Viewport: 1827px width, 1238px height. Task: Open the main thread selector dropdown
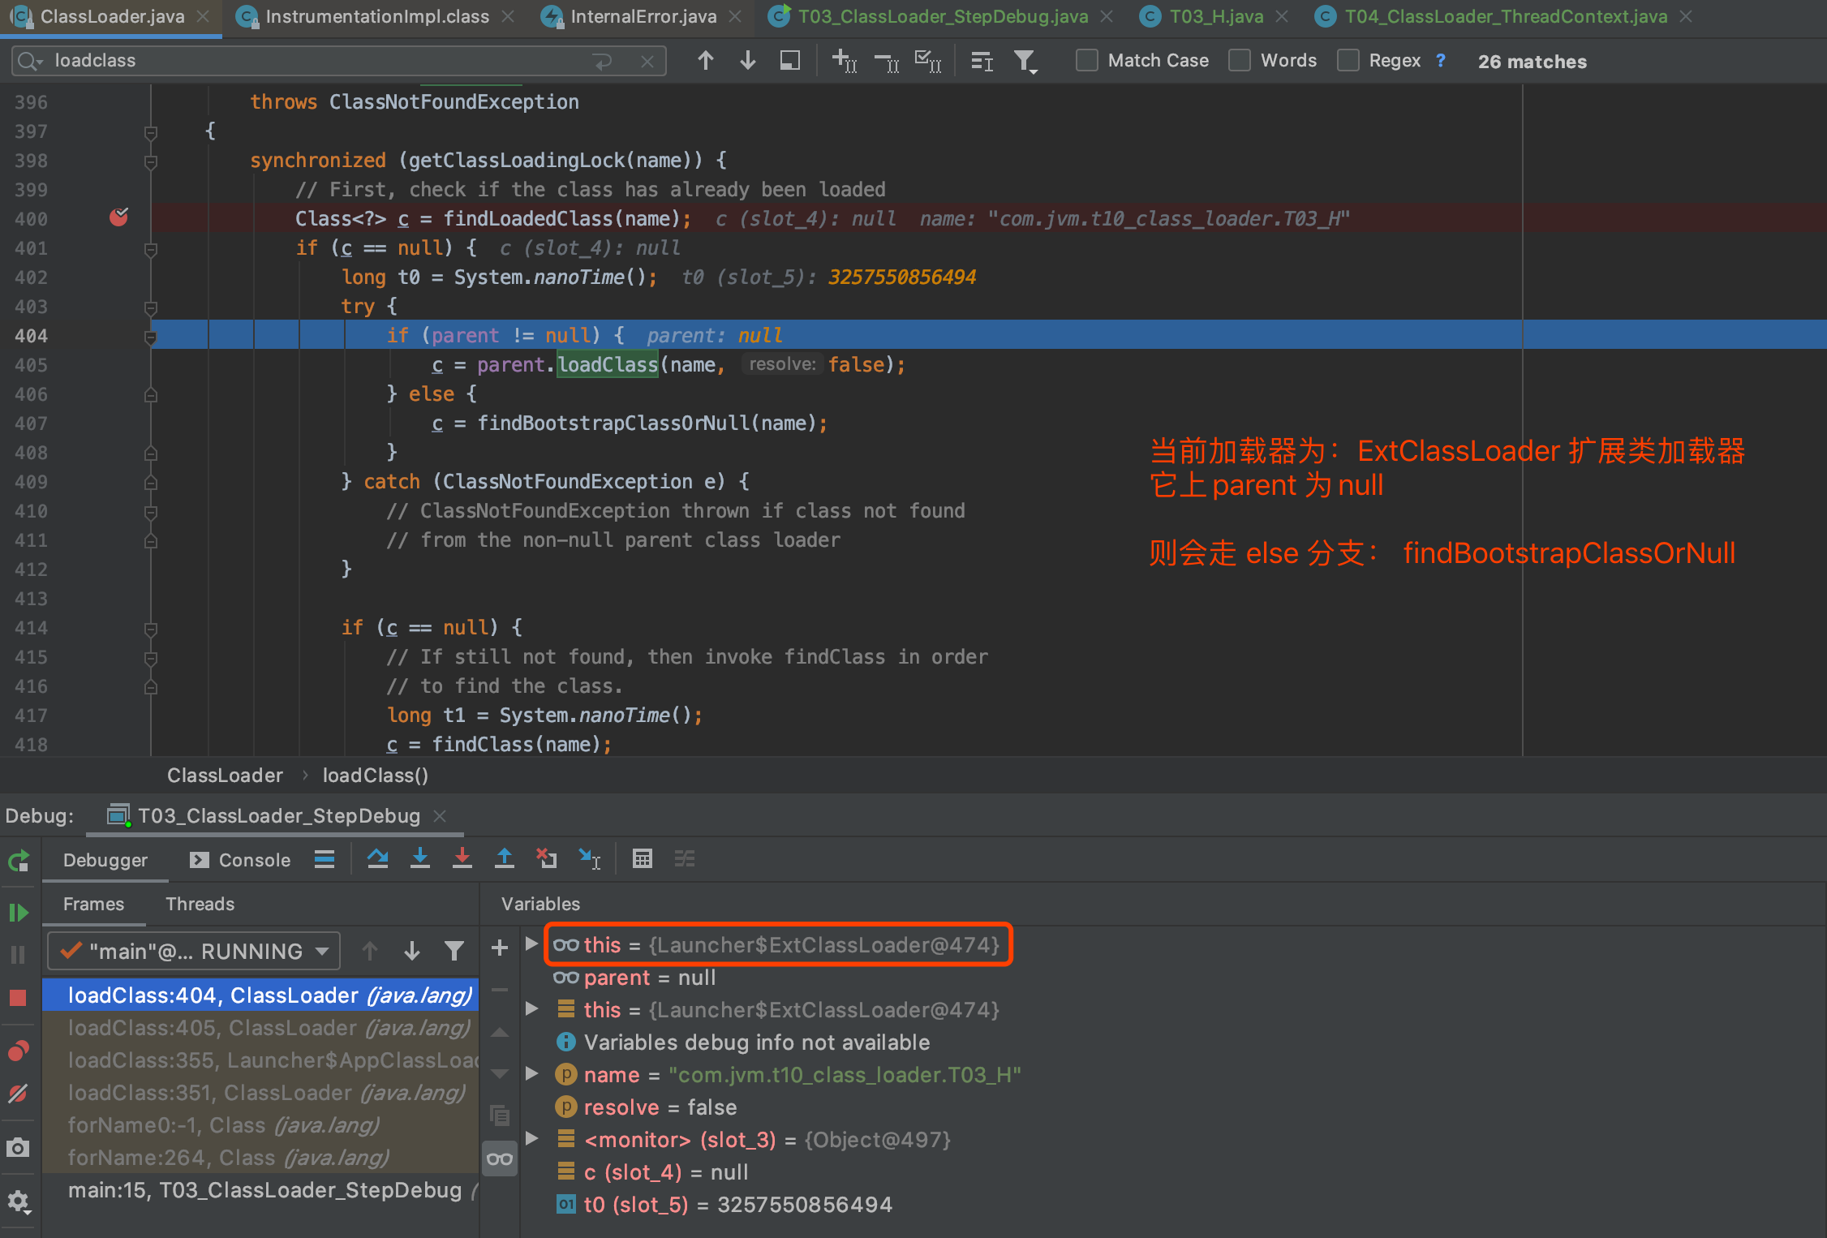coord(195,951)
